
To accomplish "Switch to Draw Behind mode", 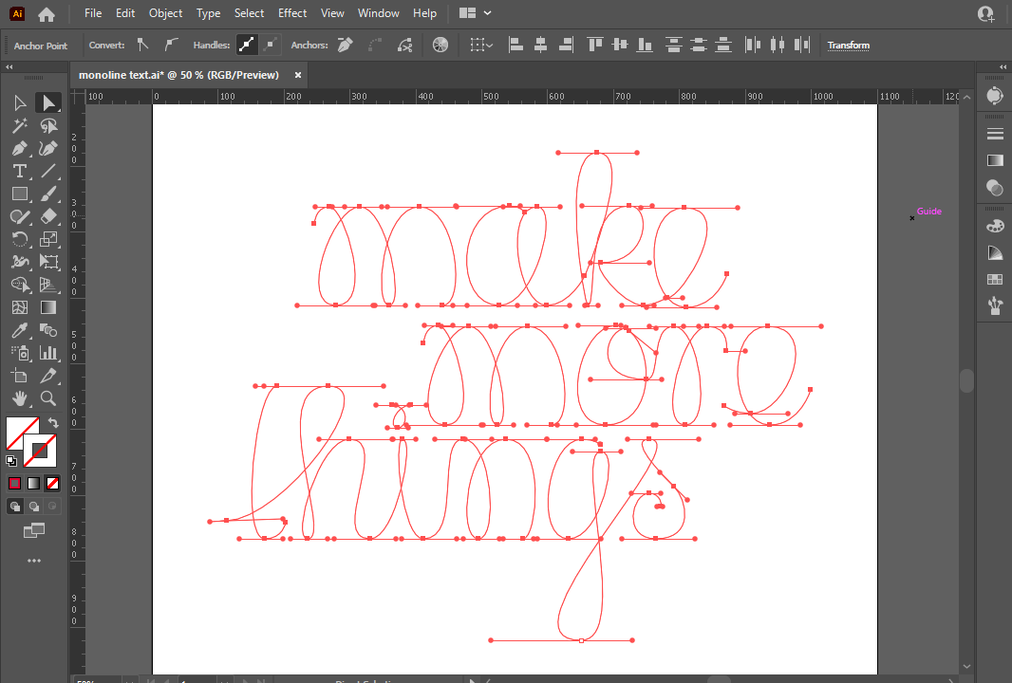I will pyautogui.click(x=33, y=507).
